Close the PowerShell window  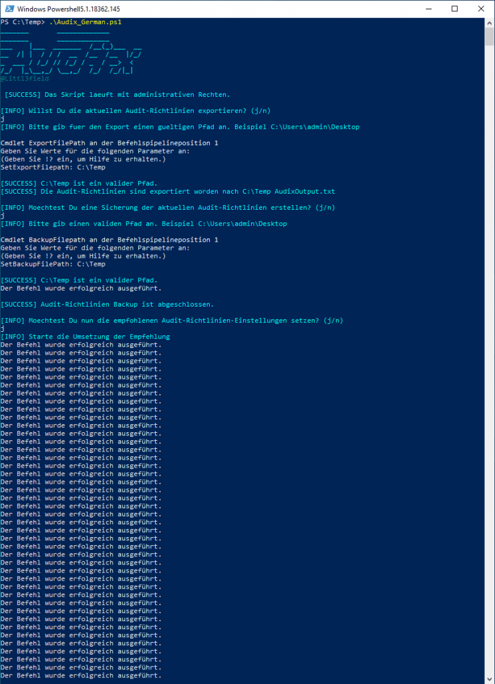click(x=482, y=9)
